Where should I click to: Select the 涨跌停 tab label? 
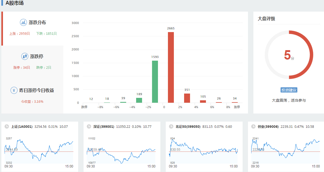click(x=37, y=57)
